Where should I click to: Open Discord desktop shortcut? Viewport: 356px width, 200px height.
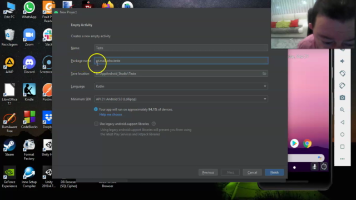tap(29, 65)
